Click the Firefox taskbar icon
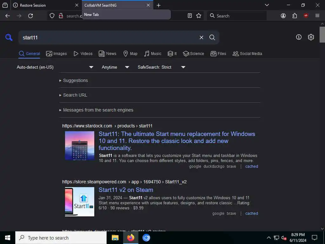325x244 pixels. click(x=130, y=238)
